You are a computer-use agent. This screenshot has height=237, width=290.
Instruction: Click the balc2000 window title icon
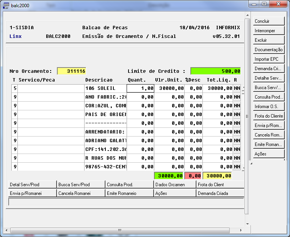point(6,5)
